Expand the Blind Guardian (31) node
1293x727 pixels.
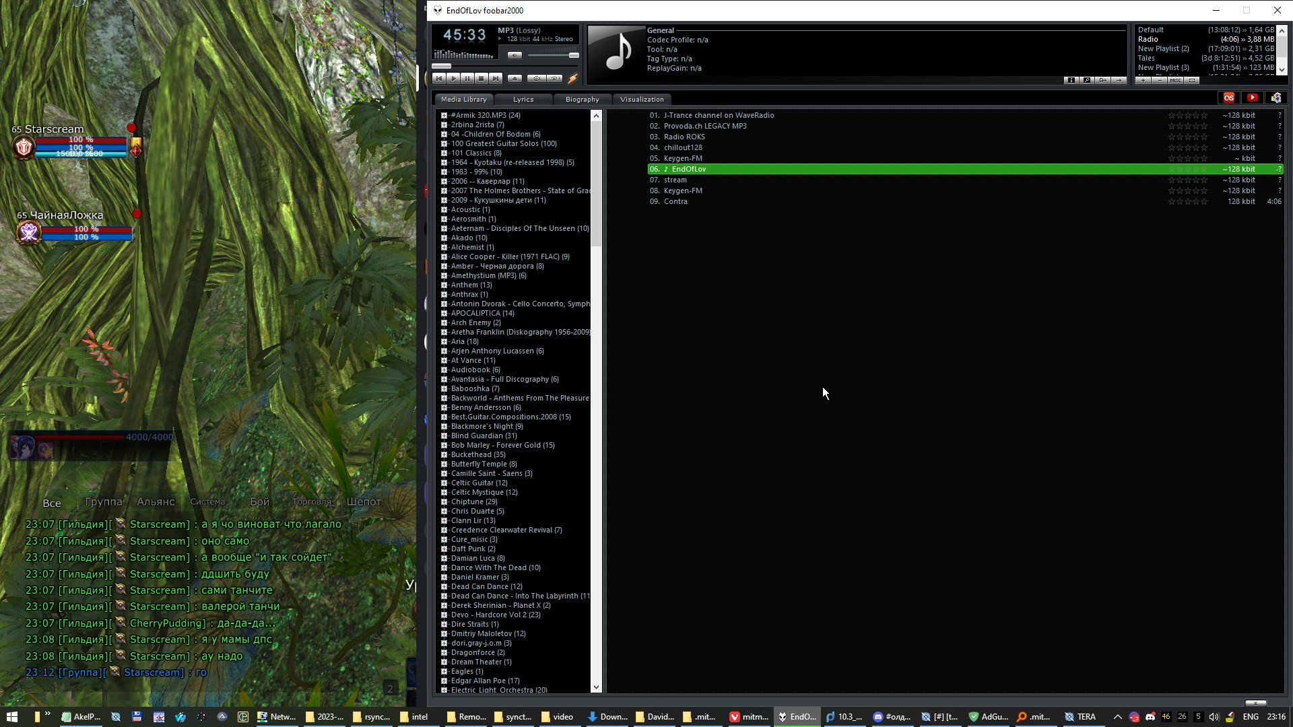pos(444,436)
